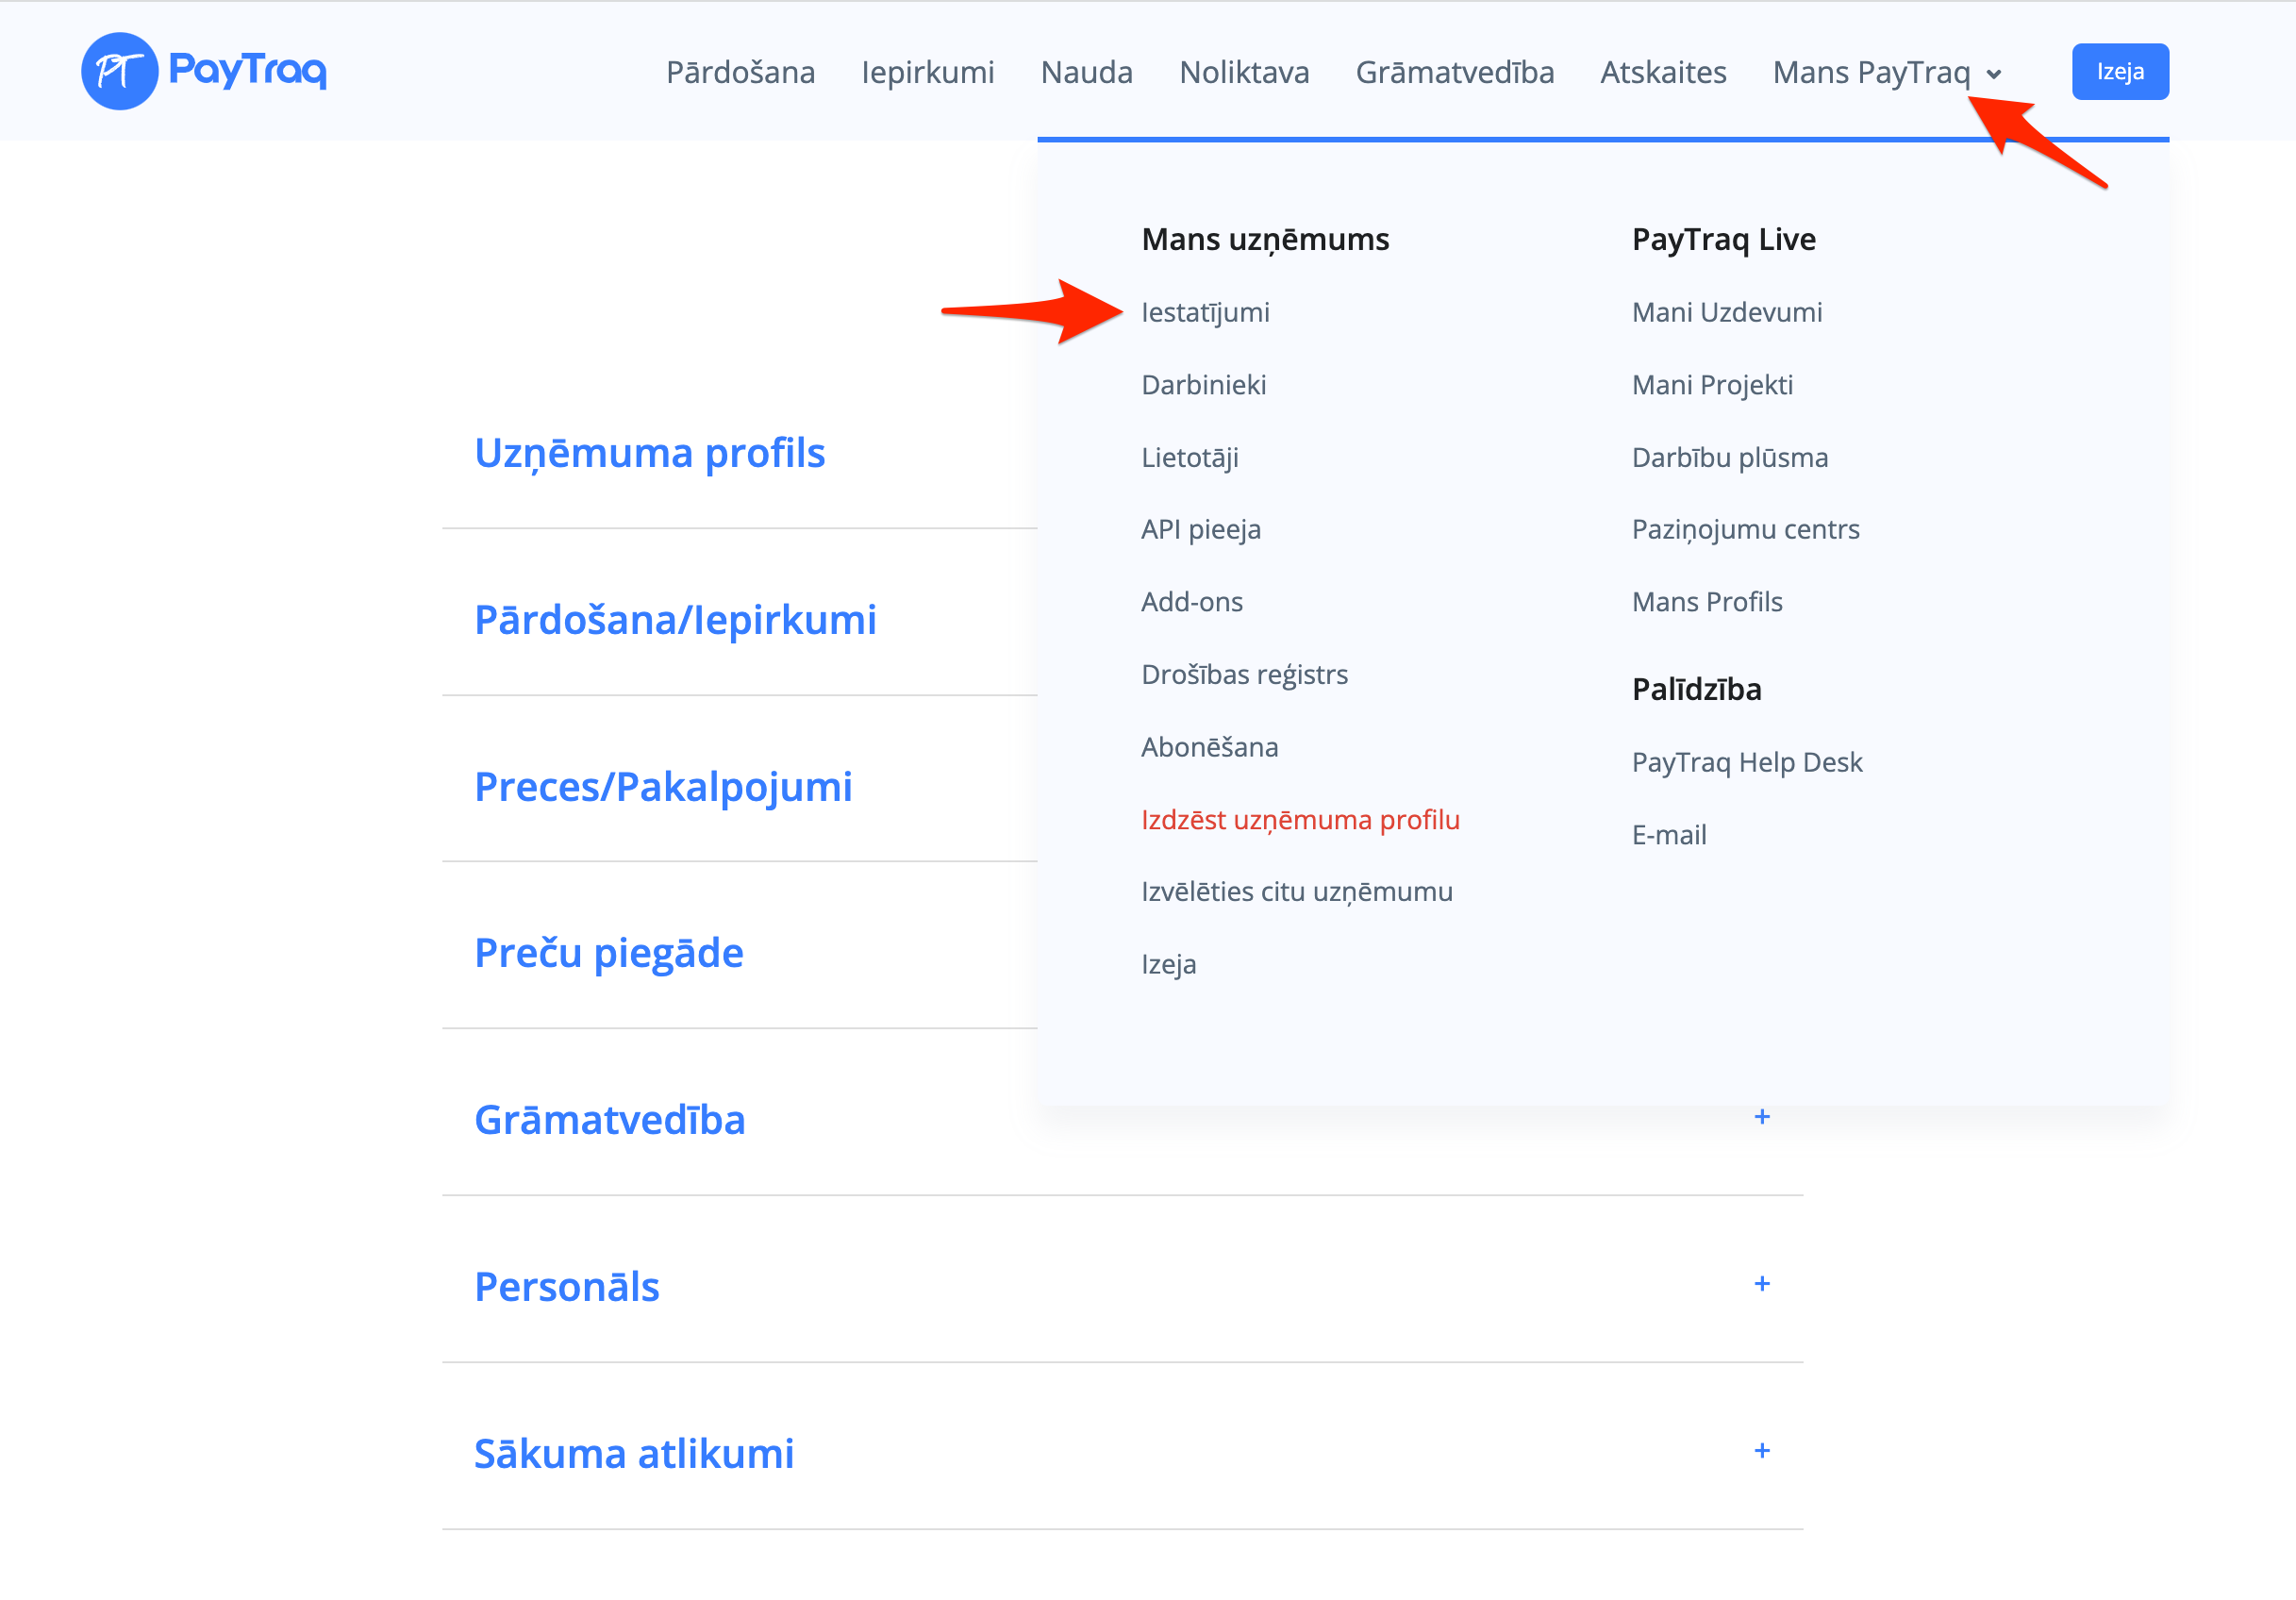The image size is (2296, 1600).
Task: Expand the Uzņēmuma profils section
Action: click(x=649, y=453)
